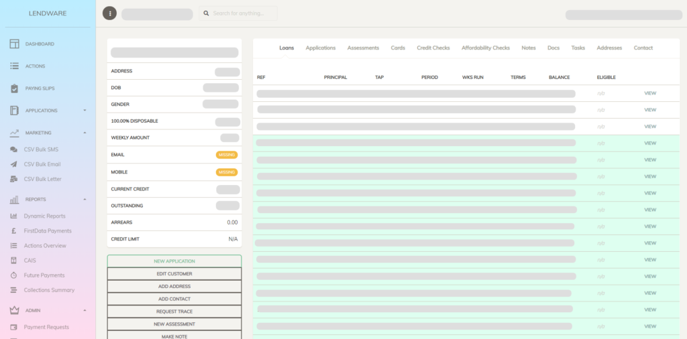Screen dimensions: 687x339
Task: Open the Dynamic Reports menu link
Action: [x=45, y=216]
